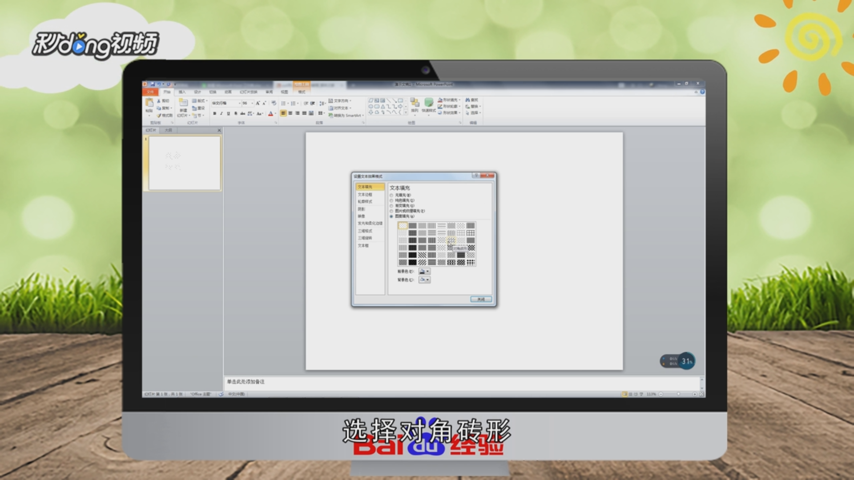Select the 渐变填充 (gradient fill) radio button

(391, 206)
